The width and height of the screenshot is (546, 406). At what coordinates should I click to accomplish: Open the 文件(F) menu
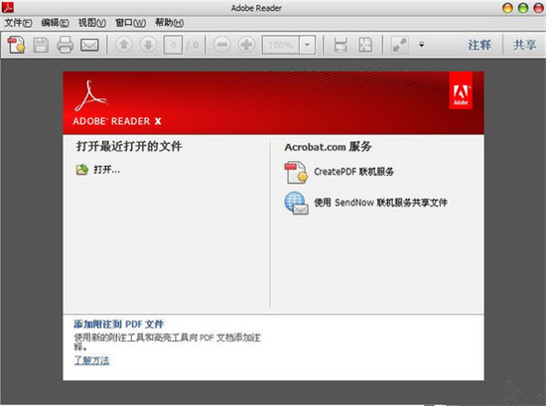coord(18,23)
